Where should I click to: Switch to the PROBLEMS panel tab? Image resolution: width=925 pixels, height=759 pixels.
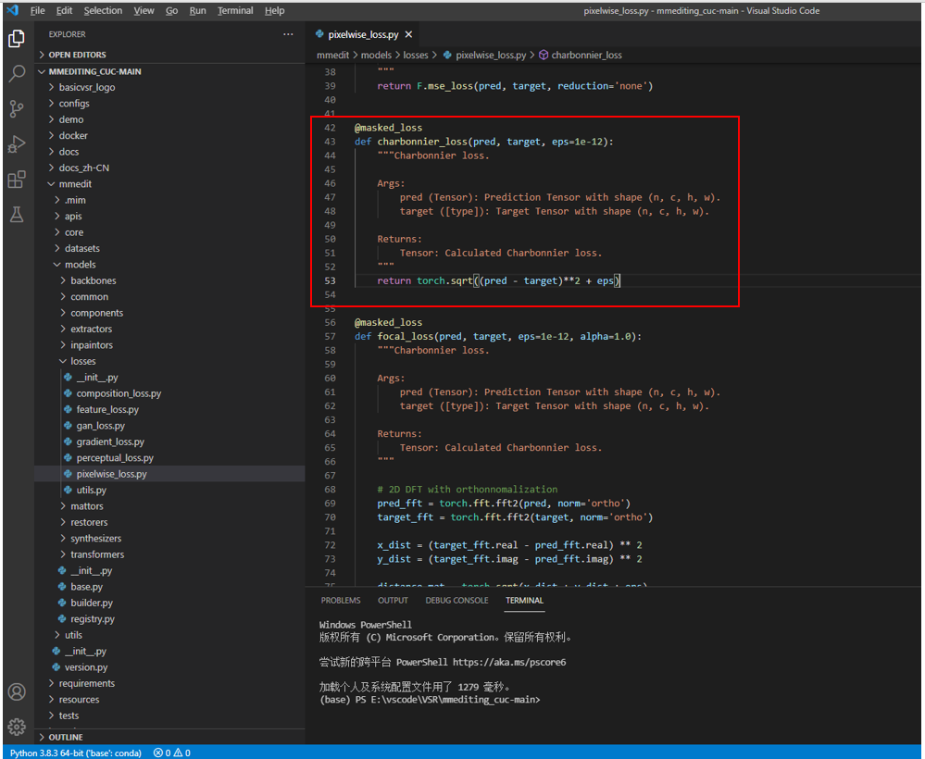point(341,600)
